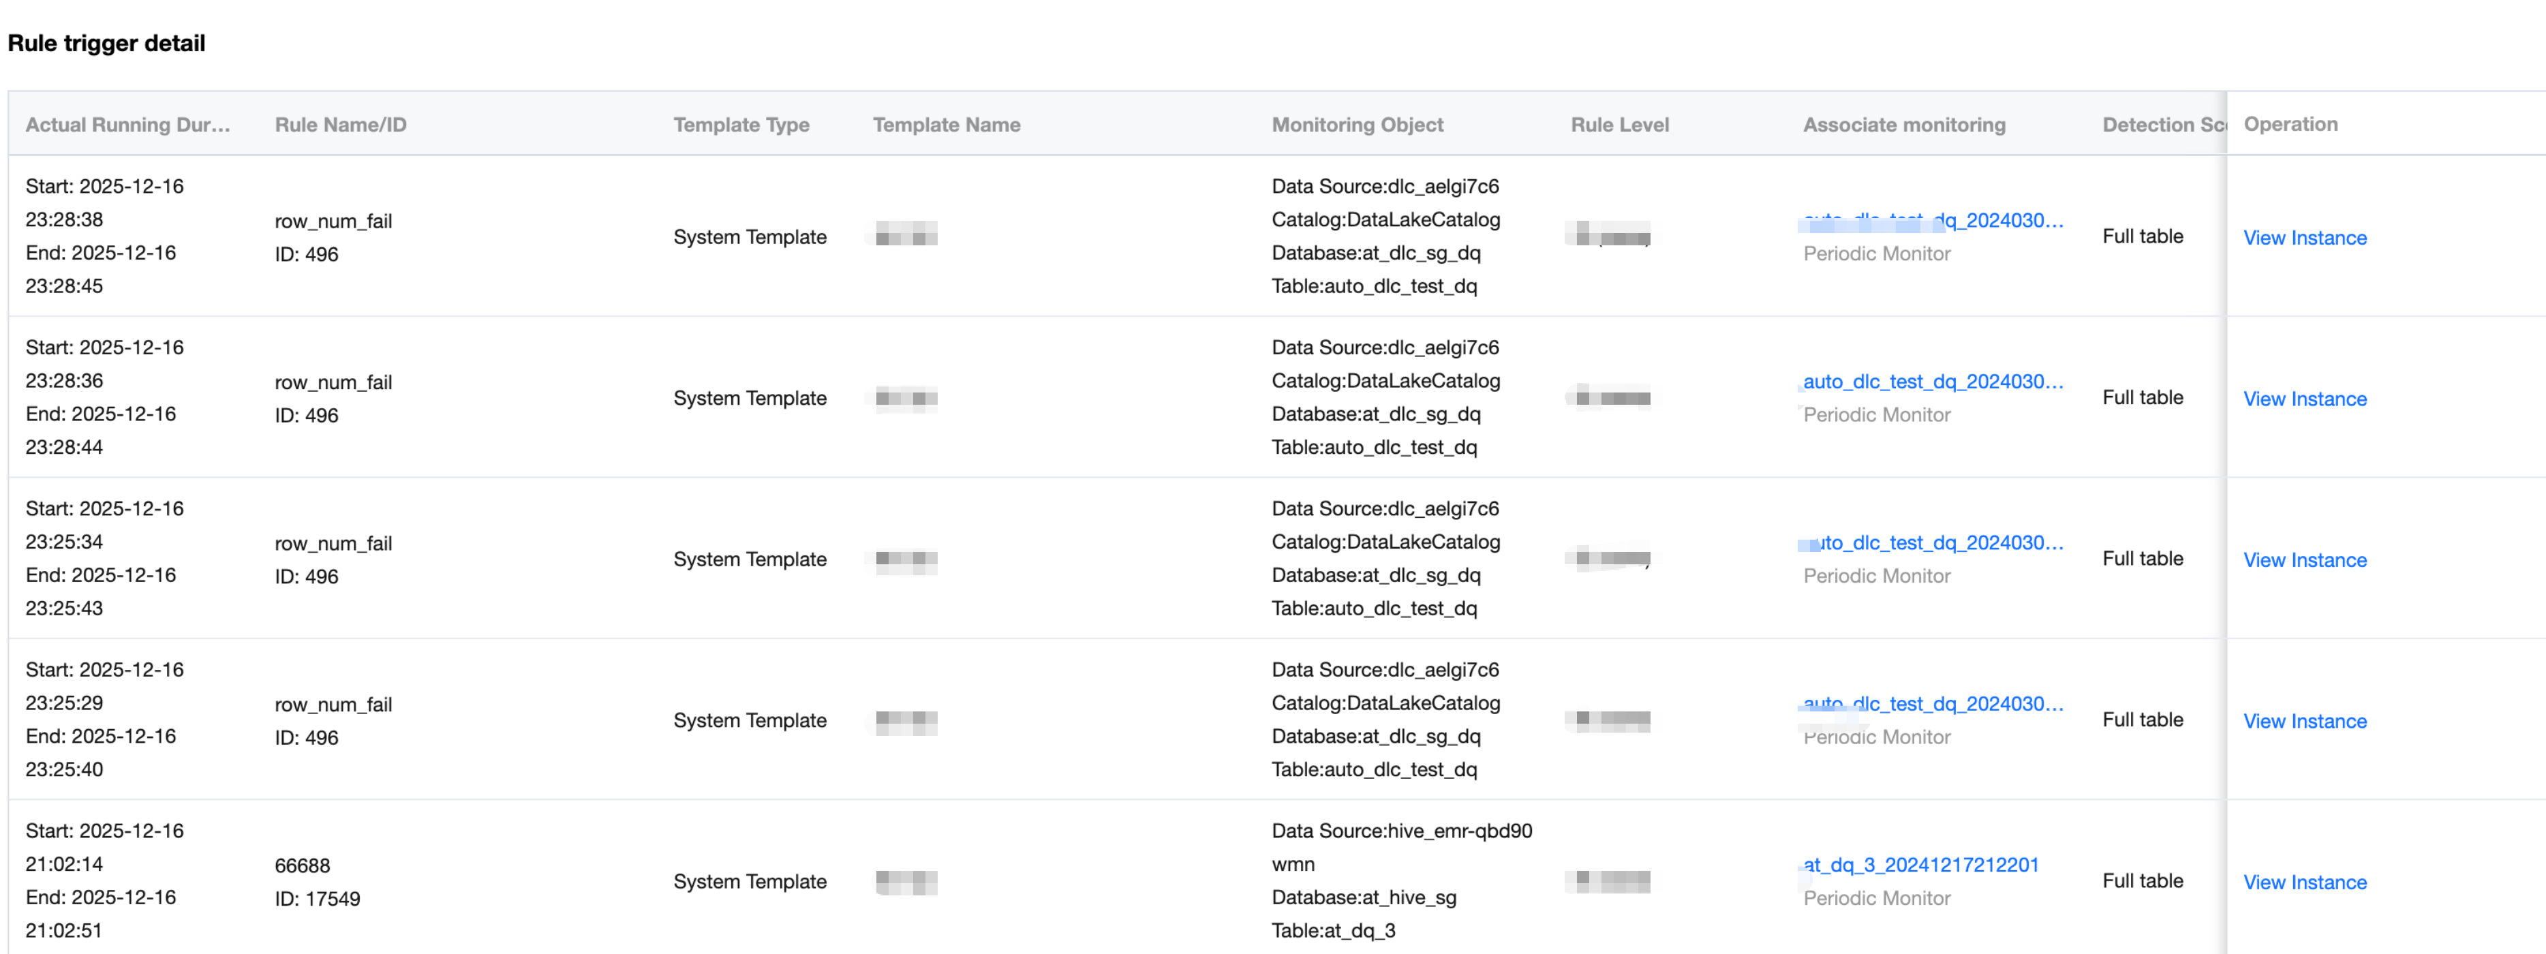The height and width of the screenshot is (954, 2546).
Task: Click the Actual Running Duration column header
Action: click(127, 125)
